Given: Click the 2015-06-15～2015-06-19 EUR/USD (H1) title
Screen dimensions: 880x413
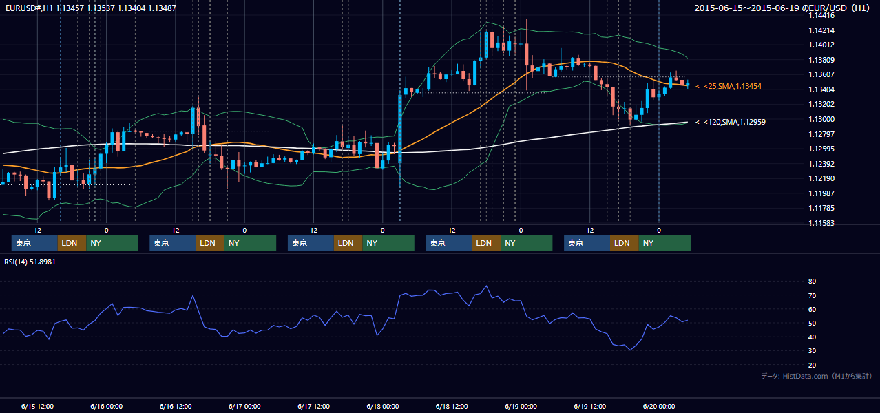Looking at the screenshot, I should tap(784, 8).
